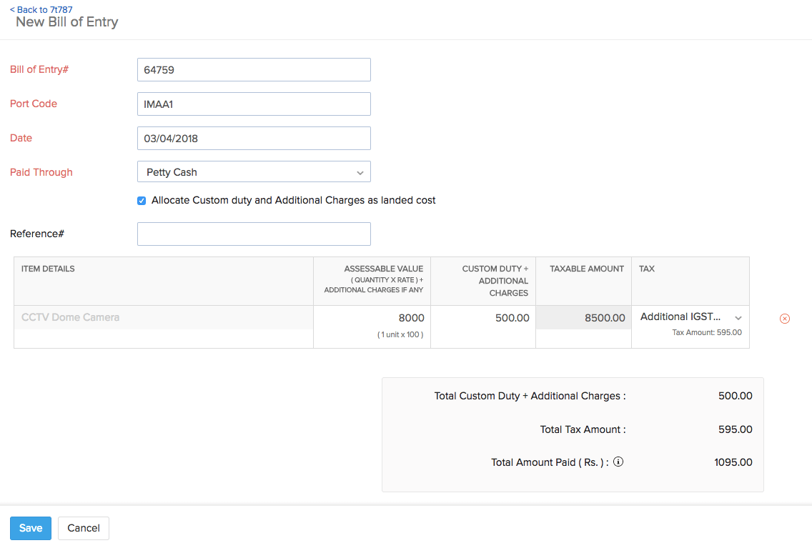Save the new Bill of Entry
The width and height of the screenshot is (812, 548).
[x=30, y=528]
